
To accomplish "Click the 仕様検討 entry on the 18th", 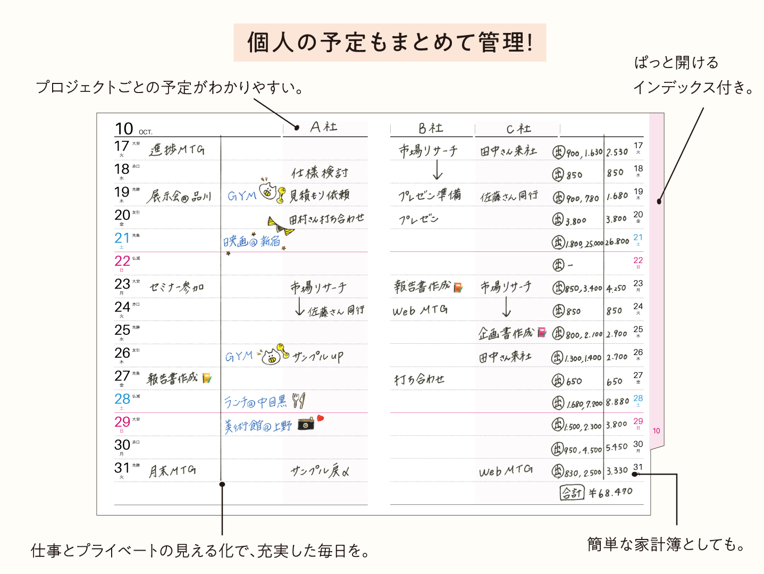I will coord(320,172).
